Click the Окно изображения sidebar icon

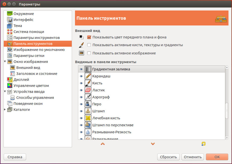10,62
